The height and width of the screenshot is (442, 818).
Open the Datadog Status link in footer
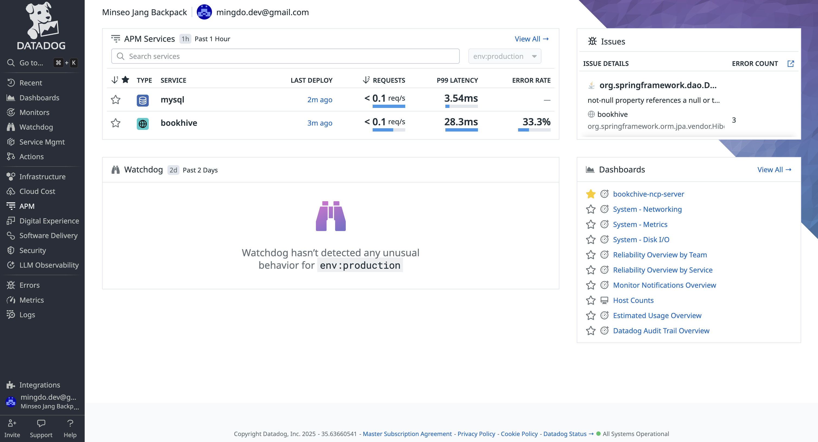[568, 434]
